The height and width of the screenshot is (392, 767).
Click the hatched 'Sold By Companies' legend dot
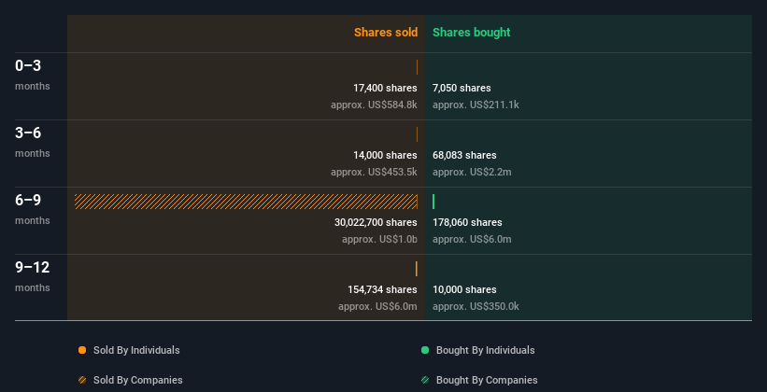[82, 380]
